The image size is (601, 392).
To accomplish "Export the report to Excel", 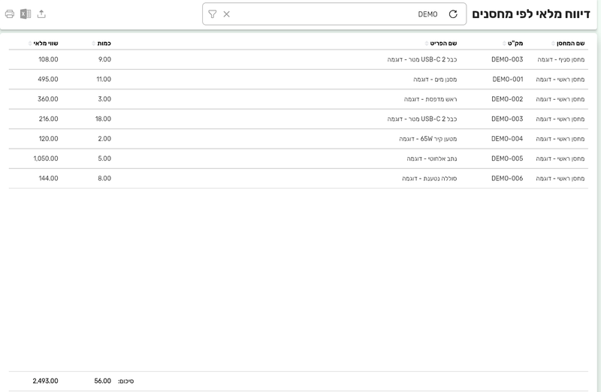I will 26,14.
